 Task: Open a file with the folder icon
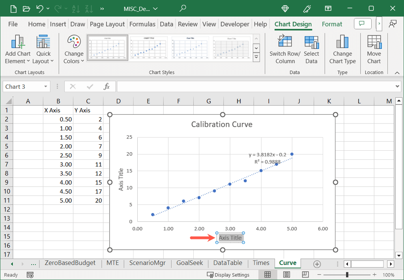[x=26, y=8]
